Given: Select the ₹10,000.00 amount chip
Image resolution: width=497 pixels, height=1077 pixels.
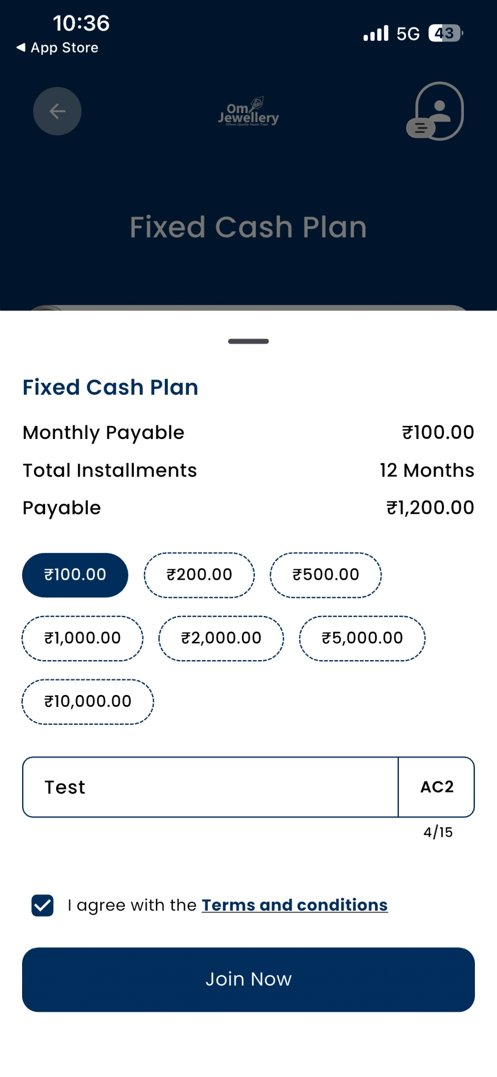Looking at the screenshot, I should [x=88, y=701].
